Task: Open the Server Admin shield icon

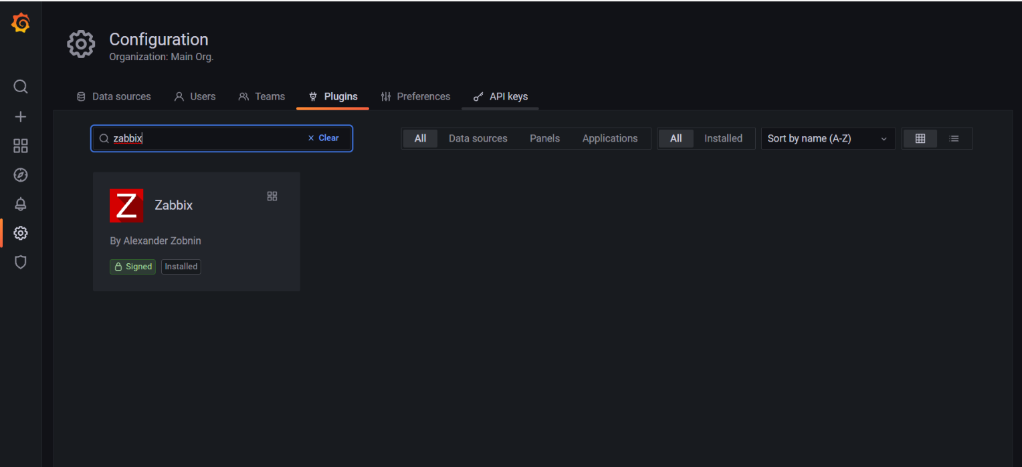Action: click(x=21, y=262)
